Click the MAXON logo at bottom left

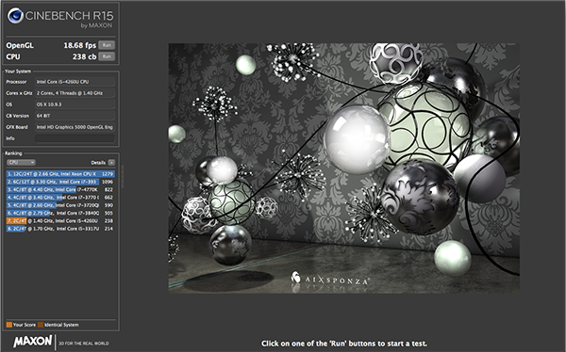point(32,342)
